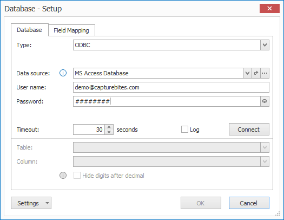Viewport: 284px width, 220px height.
Task: Increase Timeout with the up arrow
Action: coord(109,127)
